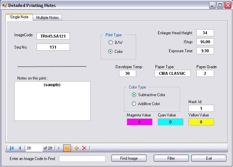Click the Exit button
This screenshot has height=167, width=233.
pos(209,158)
